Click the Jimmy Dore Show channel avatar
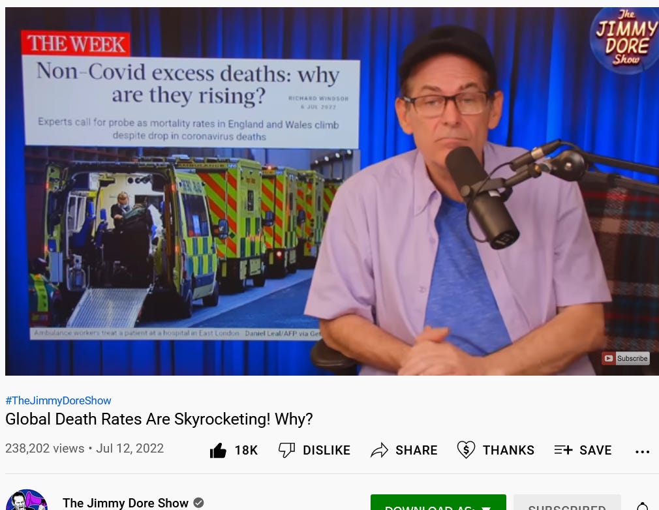 [x=26, y=501]
